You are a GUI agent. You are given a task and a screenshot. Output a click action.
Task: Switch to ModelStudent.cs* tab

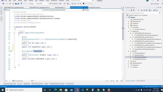click(x=60, y=7)
